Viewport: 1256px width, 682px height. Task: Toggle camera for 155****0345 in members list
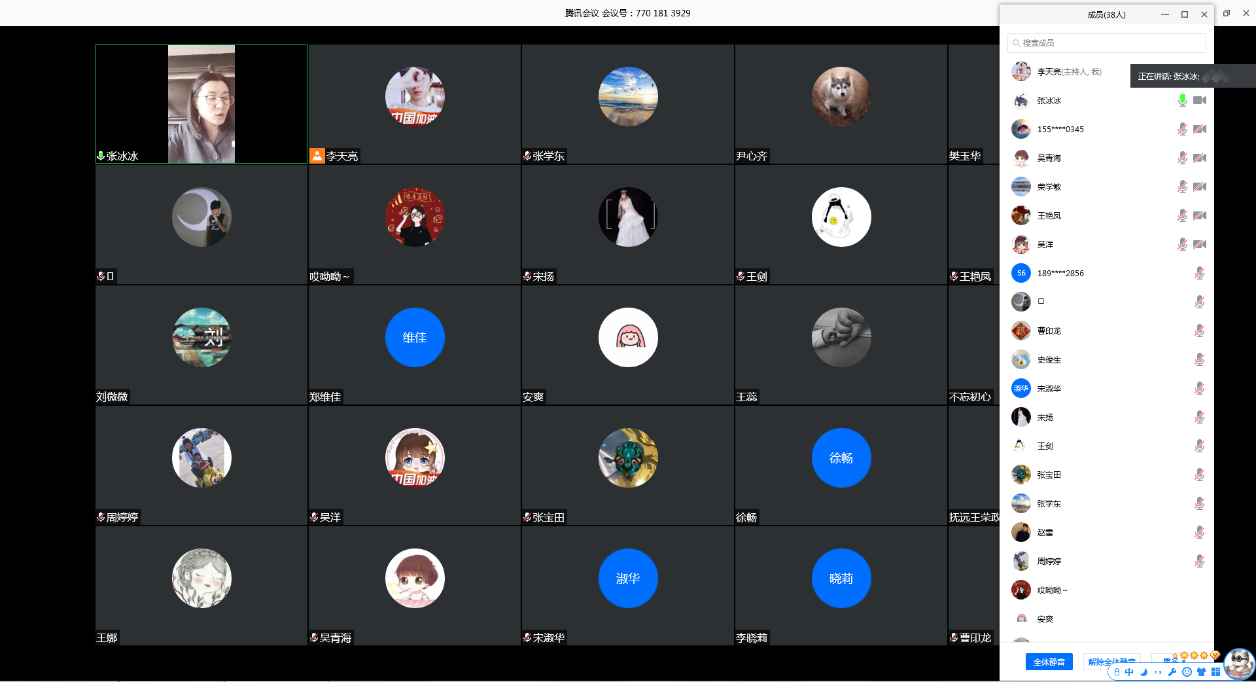pyautogui.click(x=1200, y=129)
